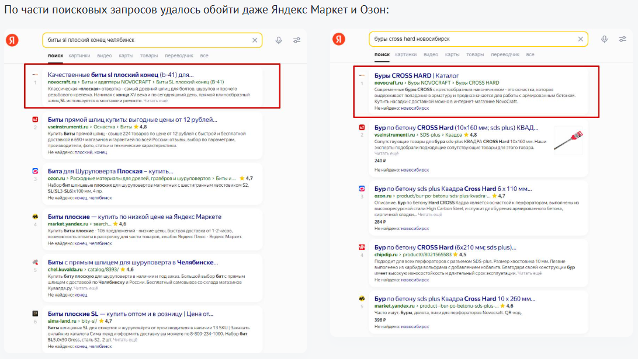This screenshot has height=359, width=638.
Task: Click 'sima-land.ru' domain link
Action: coord(62,321)
